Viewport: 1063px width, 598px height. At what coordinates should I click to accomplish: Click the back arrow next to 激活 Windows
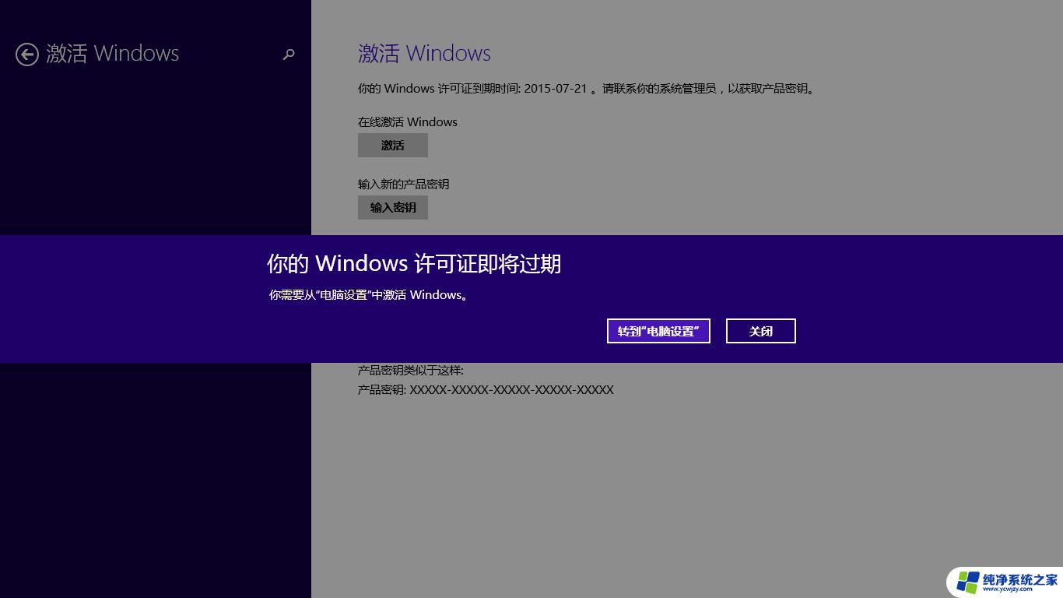(27, 54)
